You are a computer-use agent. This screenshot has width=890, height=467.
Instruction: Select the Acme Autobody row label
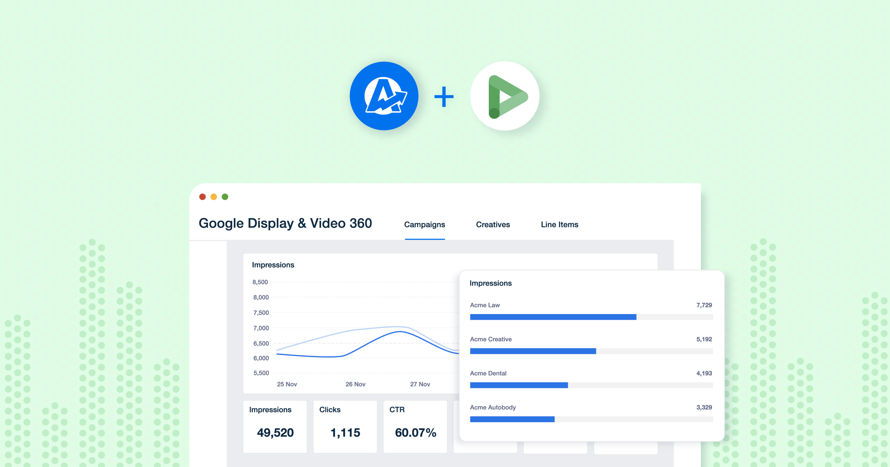coord(493,408)
